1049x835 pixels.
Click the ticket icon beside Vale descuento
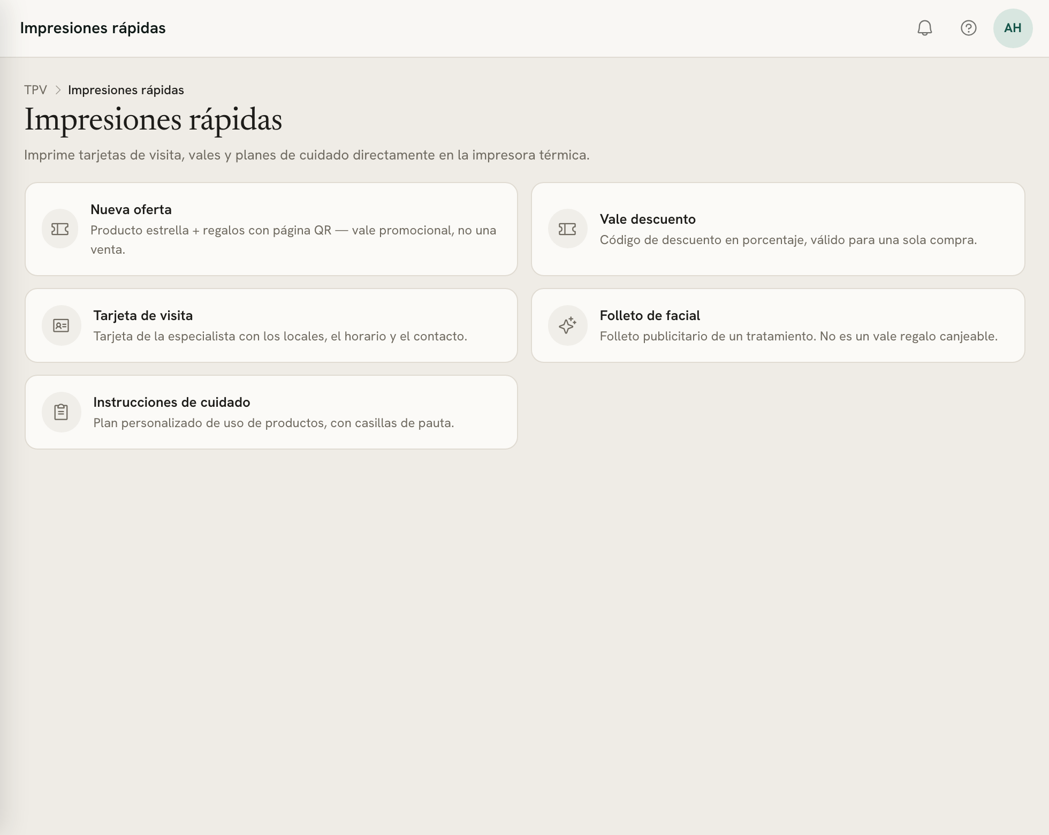click(567, 229)
